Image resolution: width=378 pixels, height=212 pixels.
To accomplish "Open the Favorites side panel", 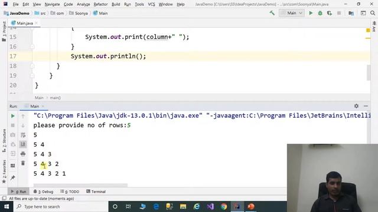I will coord(4,171).
